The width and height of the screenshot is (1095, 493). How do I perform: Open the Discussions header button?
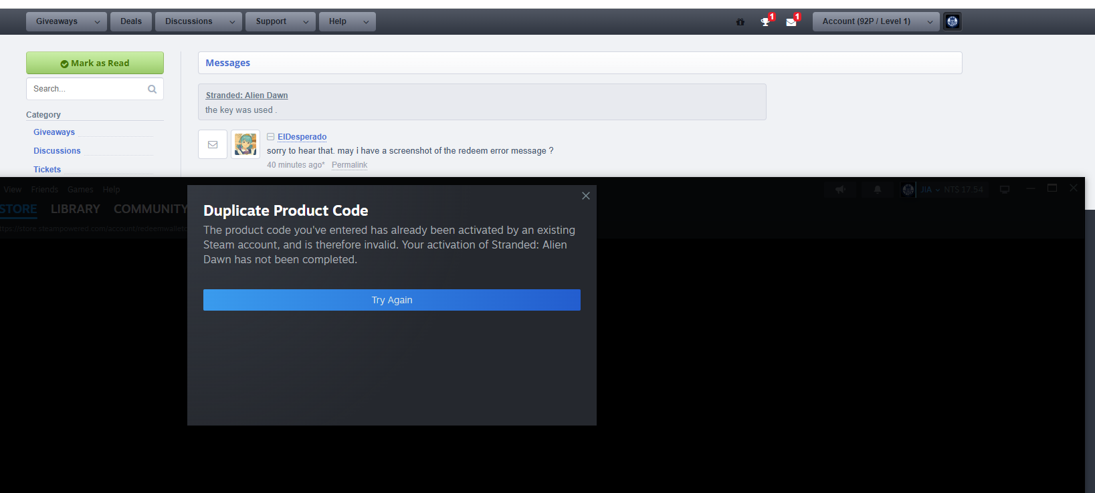click(189, 21)
